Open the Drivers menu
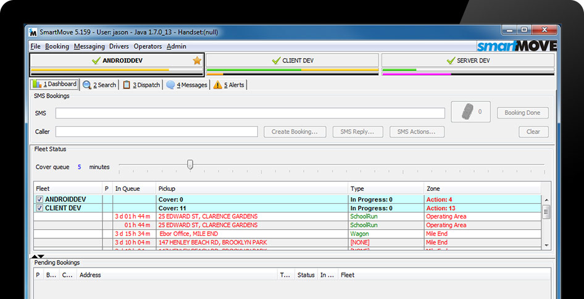The height and width of the screenshot is (299, 584). click(x=119, y=46)
